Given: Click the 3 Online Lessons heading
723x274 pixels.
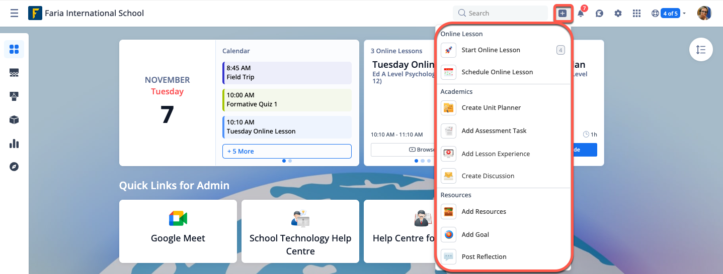Looking at the screenshot, I should coord(396,51).
